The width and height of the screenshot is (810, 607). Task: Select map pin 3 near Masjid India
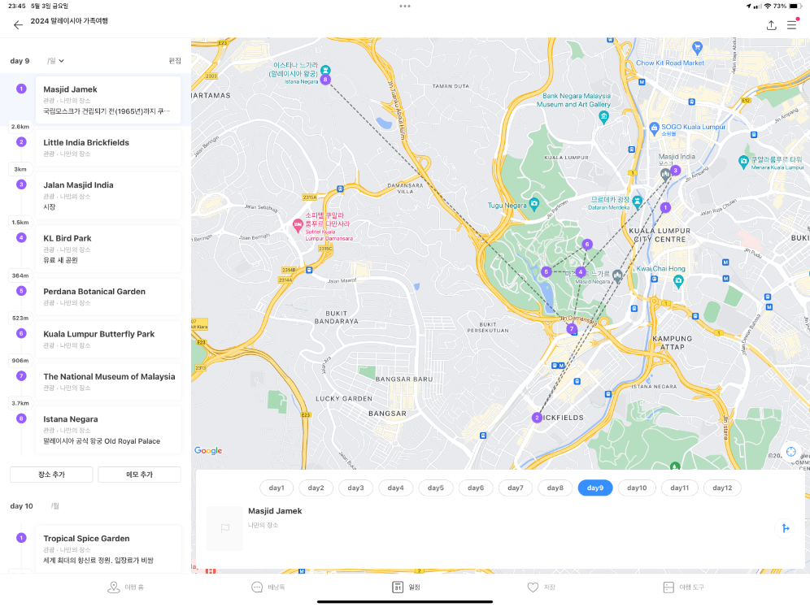point(675,171)
